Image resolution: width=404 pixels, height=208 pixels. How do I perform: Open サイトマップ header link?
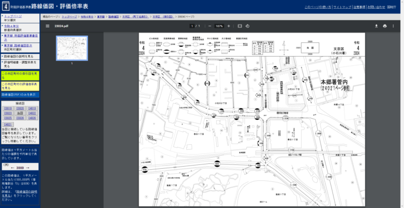[x=342, y=7]
